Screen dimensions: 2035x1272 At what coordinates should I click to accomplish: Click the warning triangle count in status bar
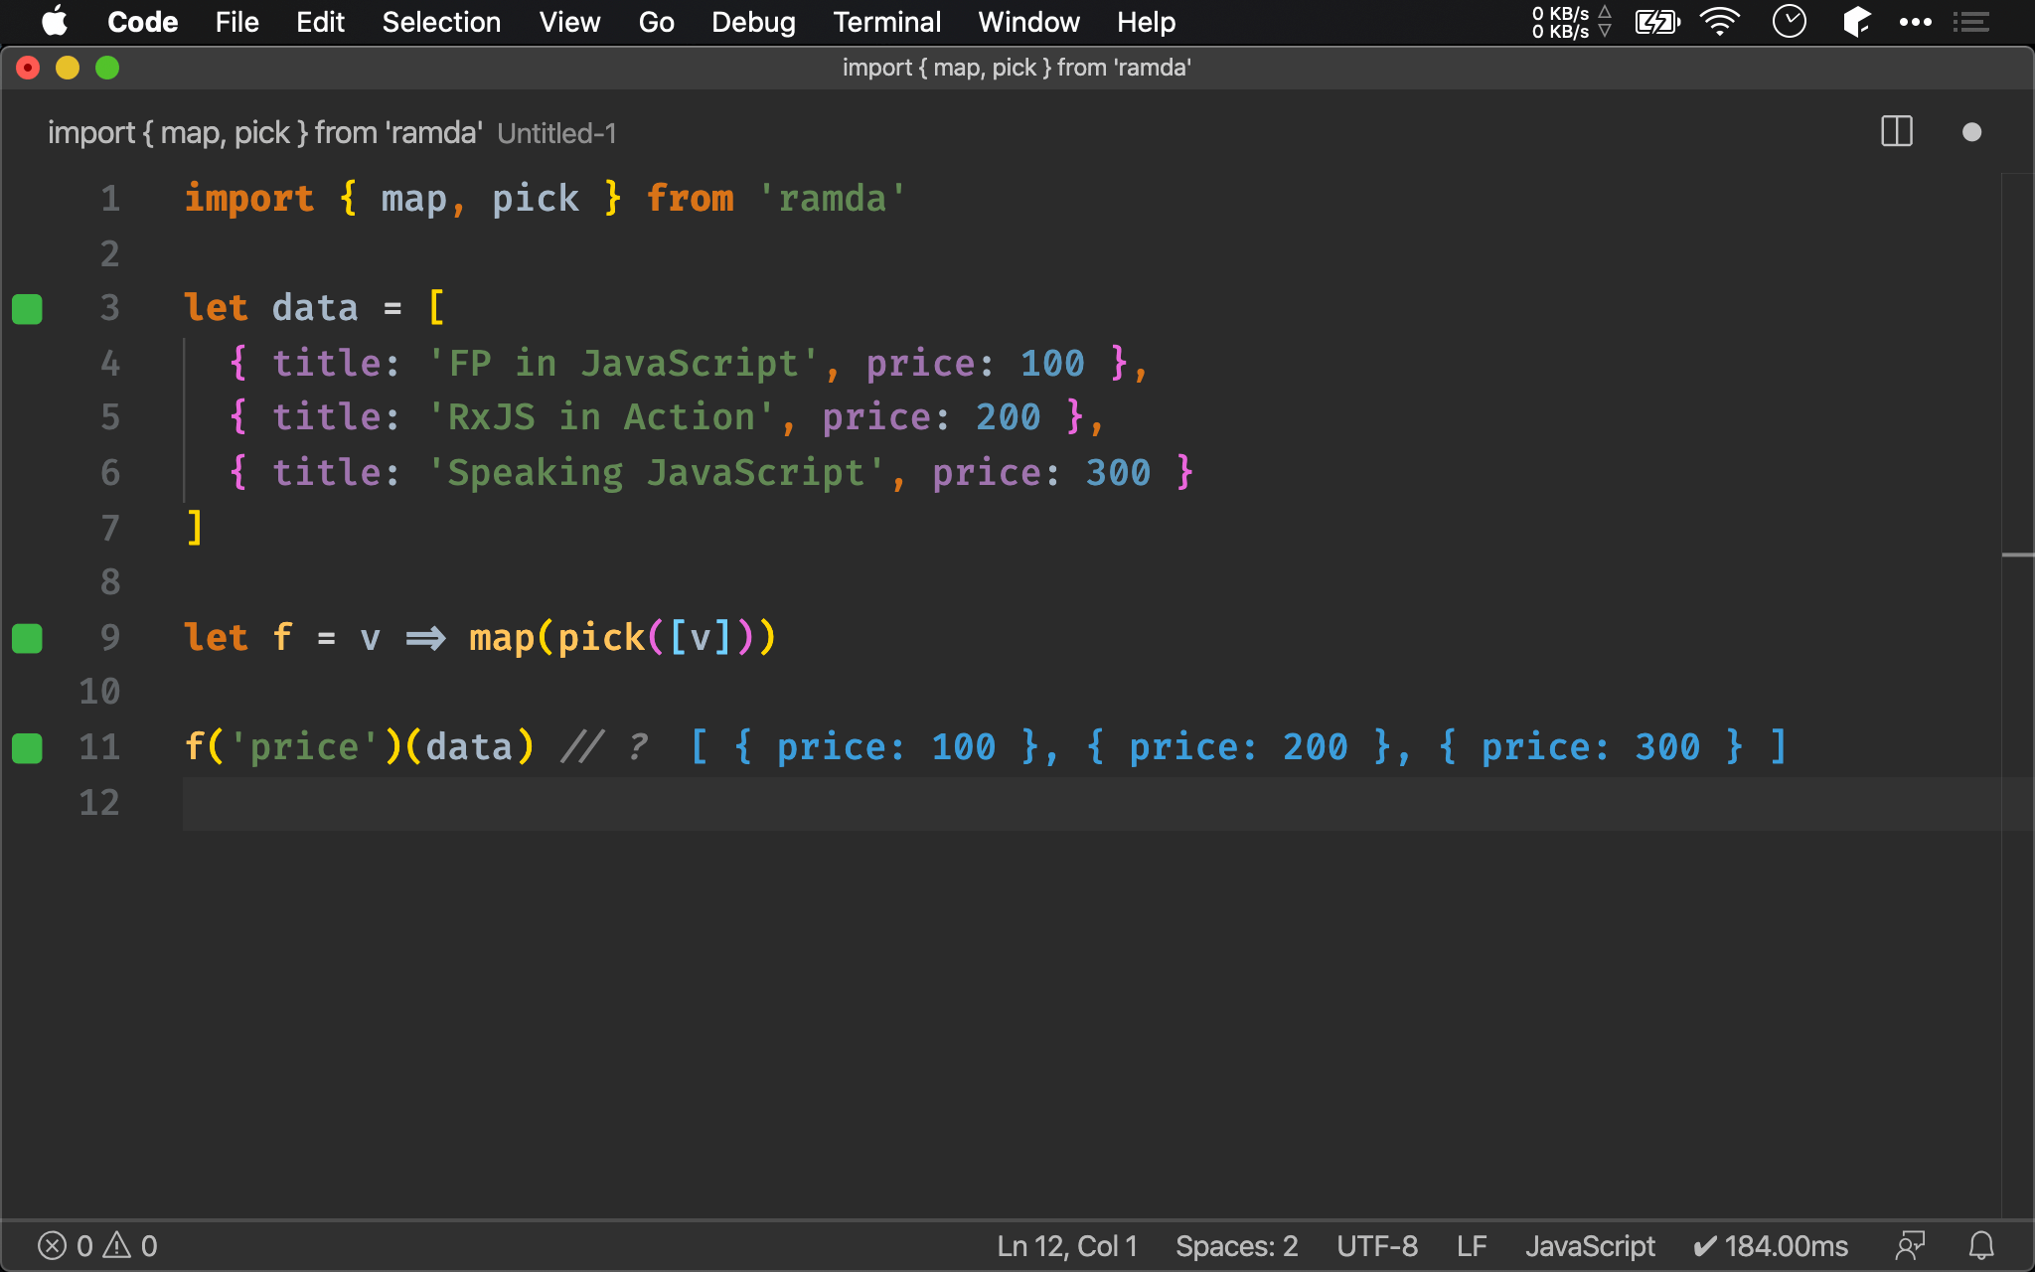point(131,1246)
